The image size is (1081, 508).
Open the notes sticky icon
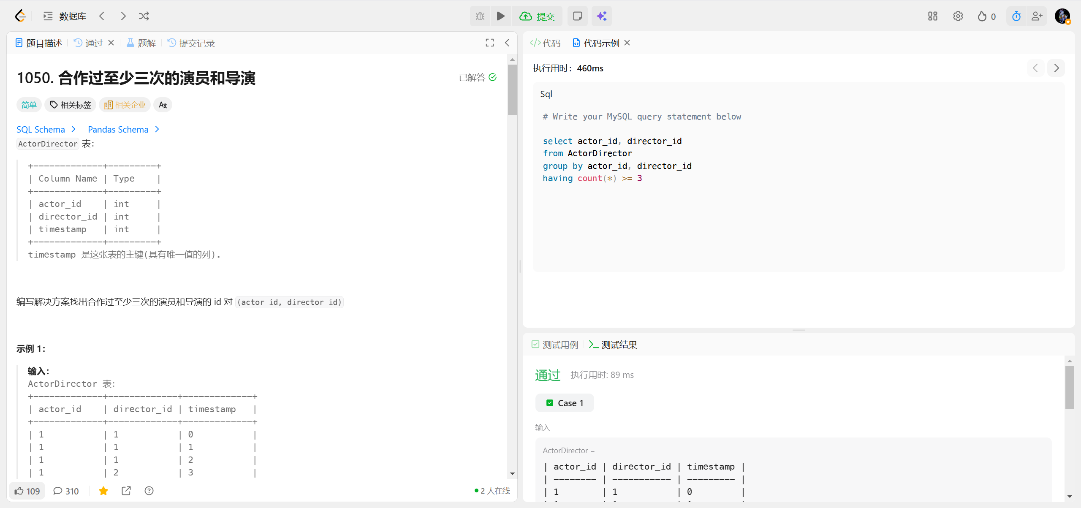(577, 16)
